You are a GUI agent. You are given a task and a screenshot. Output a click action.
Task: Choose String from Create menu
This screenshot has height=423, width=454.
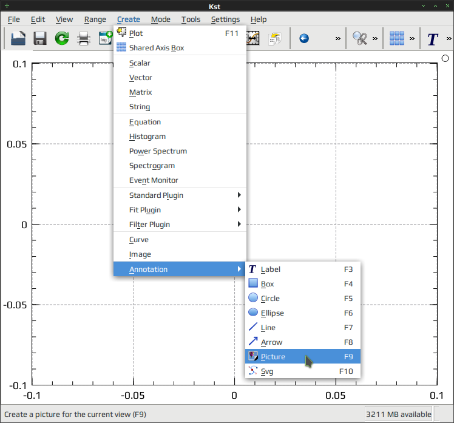180,107
